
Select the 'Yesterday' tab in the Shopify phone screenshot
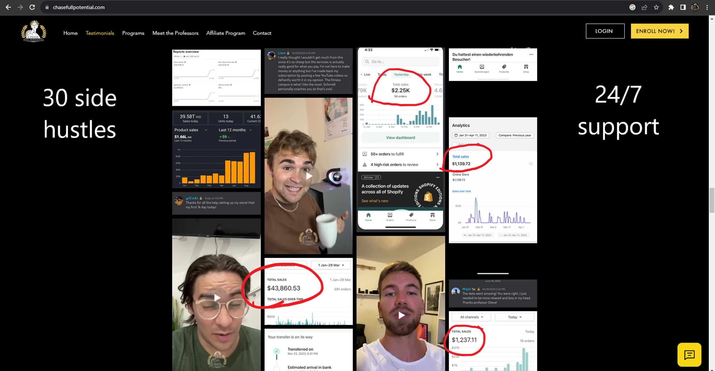401,75
